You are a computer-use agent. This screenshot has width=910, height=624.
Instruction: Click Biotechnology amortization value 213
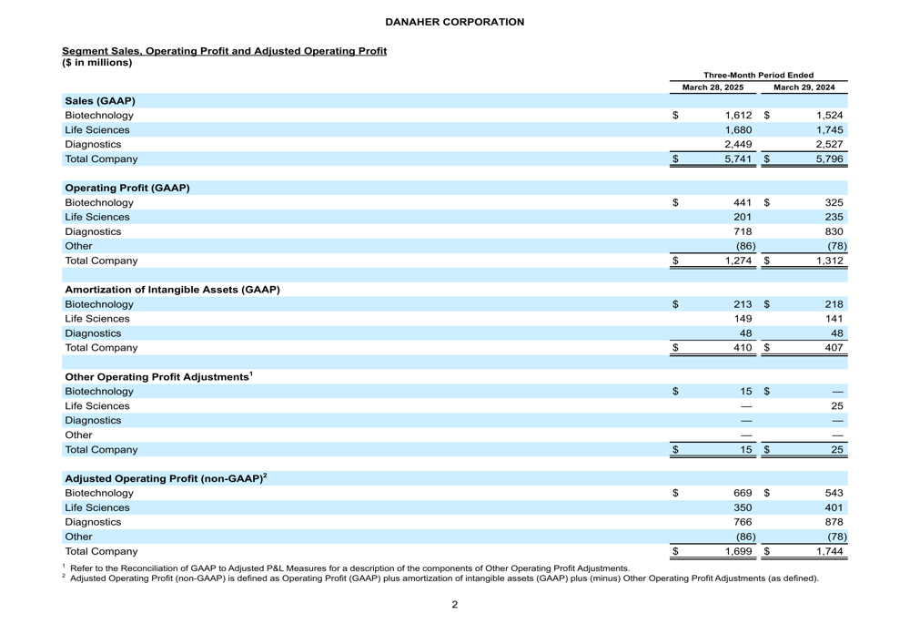pos(743,304)
